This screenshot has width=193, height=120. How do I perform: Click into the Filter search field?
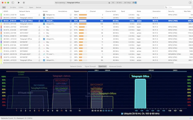pyautogui.click(x=179, y=7)
